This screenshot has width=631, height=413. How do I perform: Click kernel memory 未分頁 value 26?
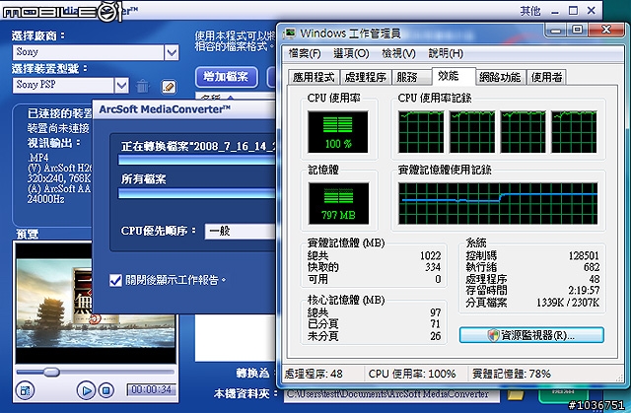point(435,336)
